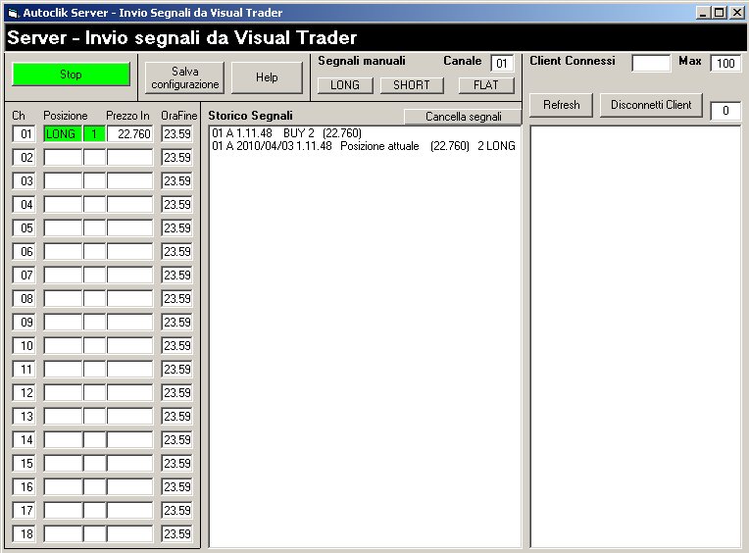Send a manual FLAT signal
The width and height of the screenshot is (749, 553).
click(x=486, y=85)
